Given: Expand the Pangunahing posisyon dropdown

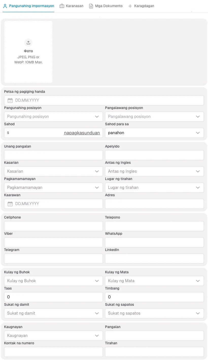Looking at the screenshot, I should click(53, 117).
